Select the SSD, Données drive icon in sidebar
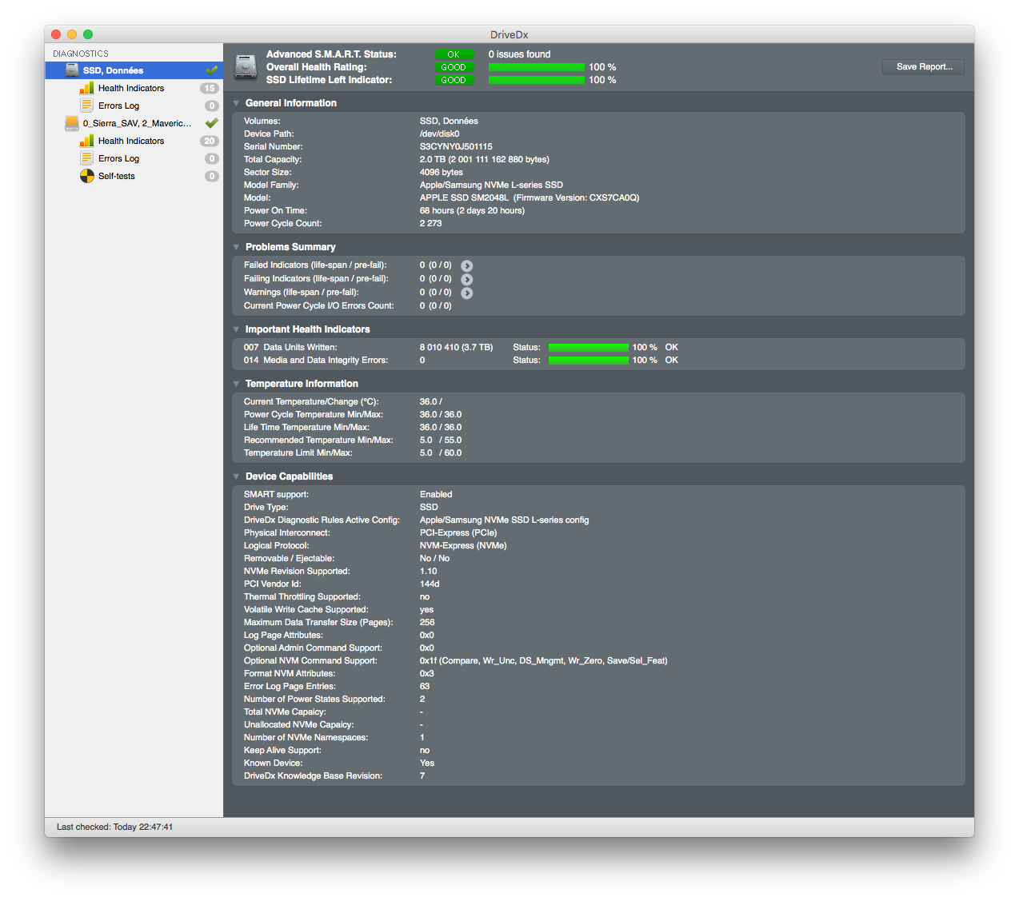Screen dimensions: 1019x901 tap(72, 70)
